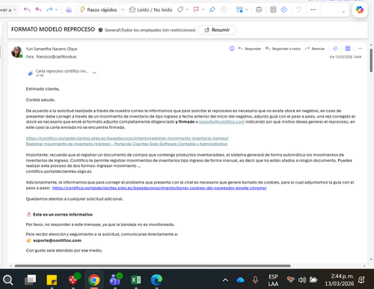374x289 pixels.
Task: Open the registrar-movimiento-inventario-ingreso URL link
Action: click(x=127, y=139)
